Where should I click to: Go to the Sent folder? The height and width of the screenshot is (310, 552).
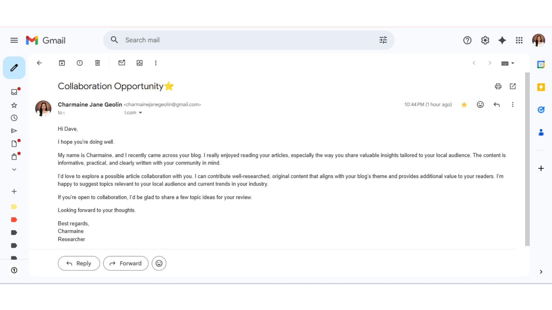[x=14, y=131]
